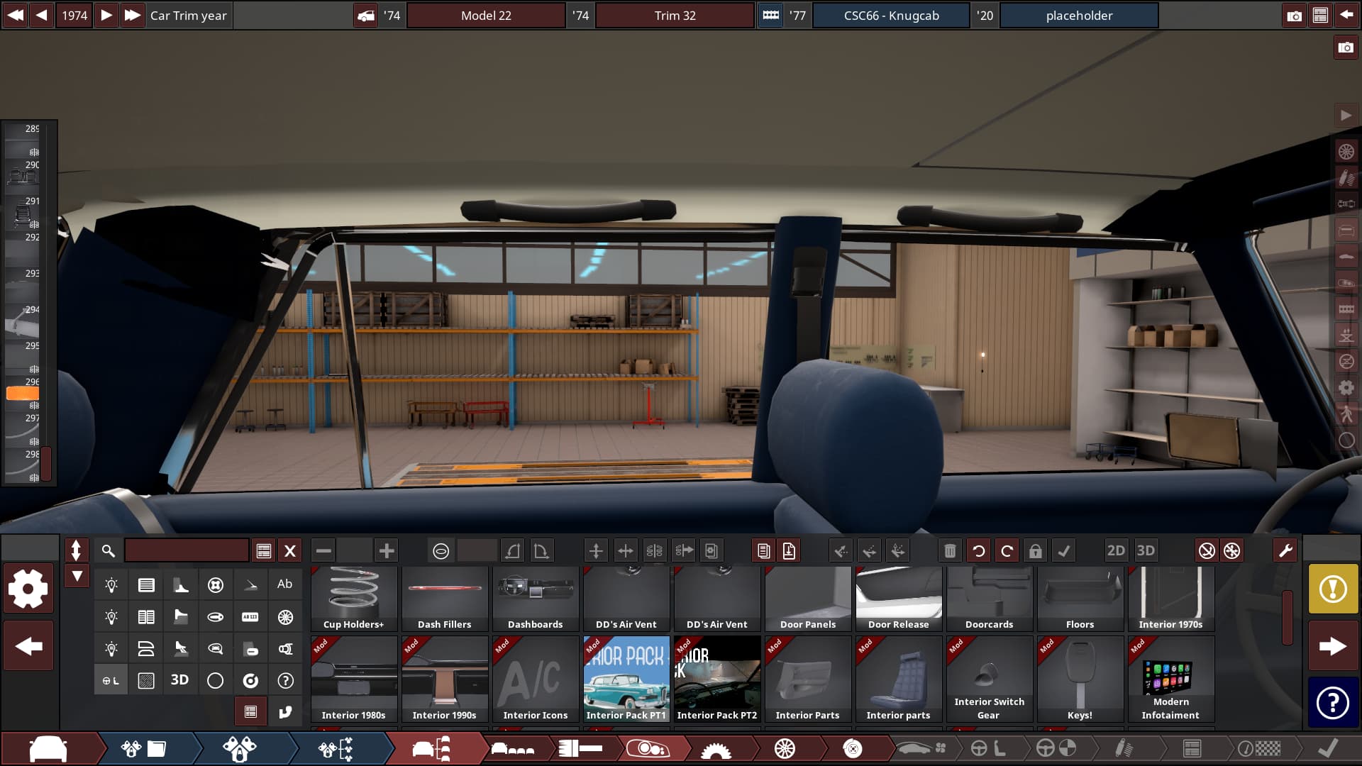Click the yellow warning exclamation button
Screen dimensions: 1362x766
click(1332, 589)
